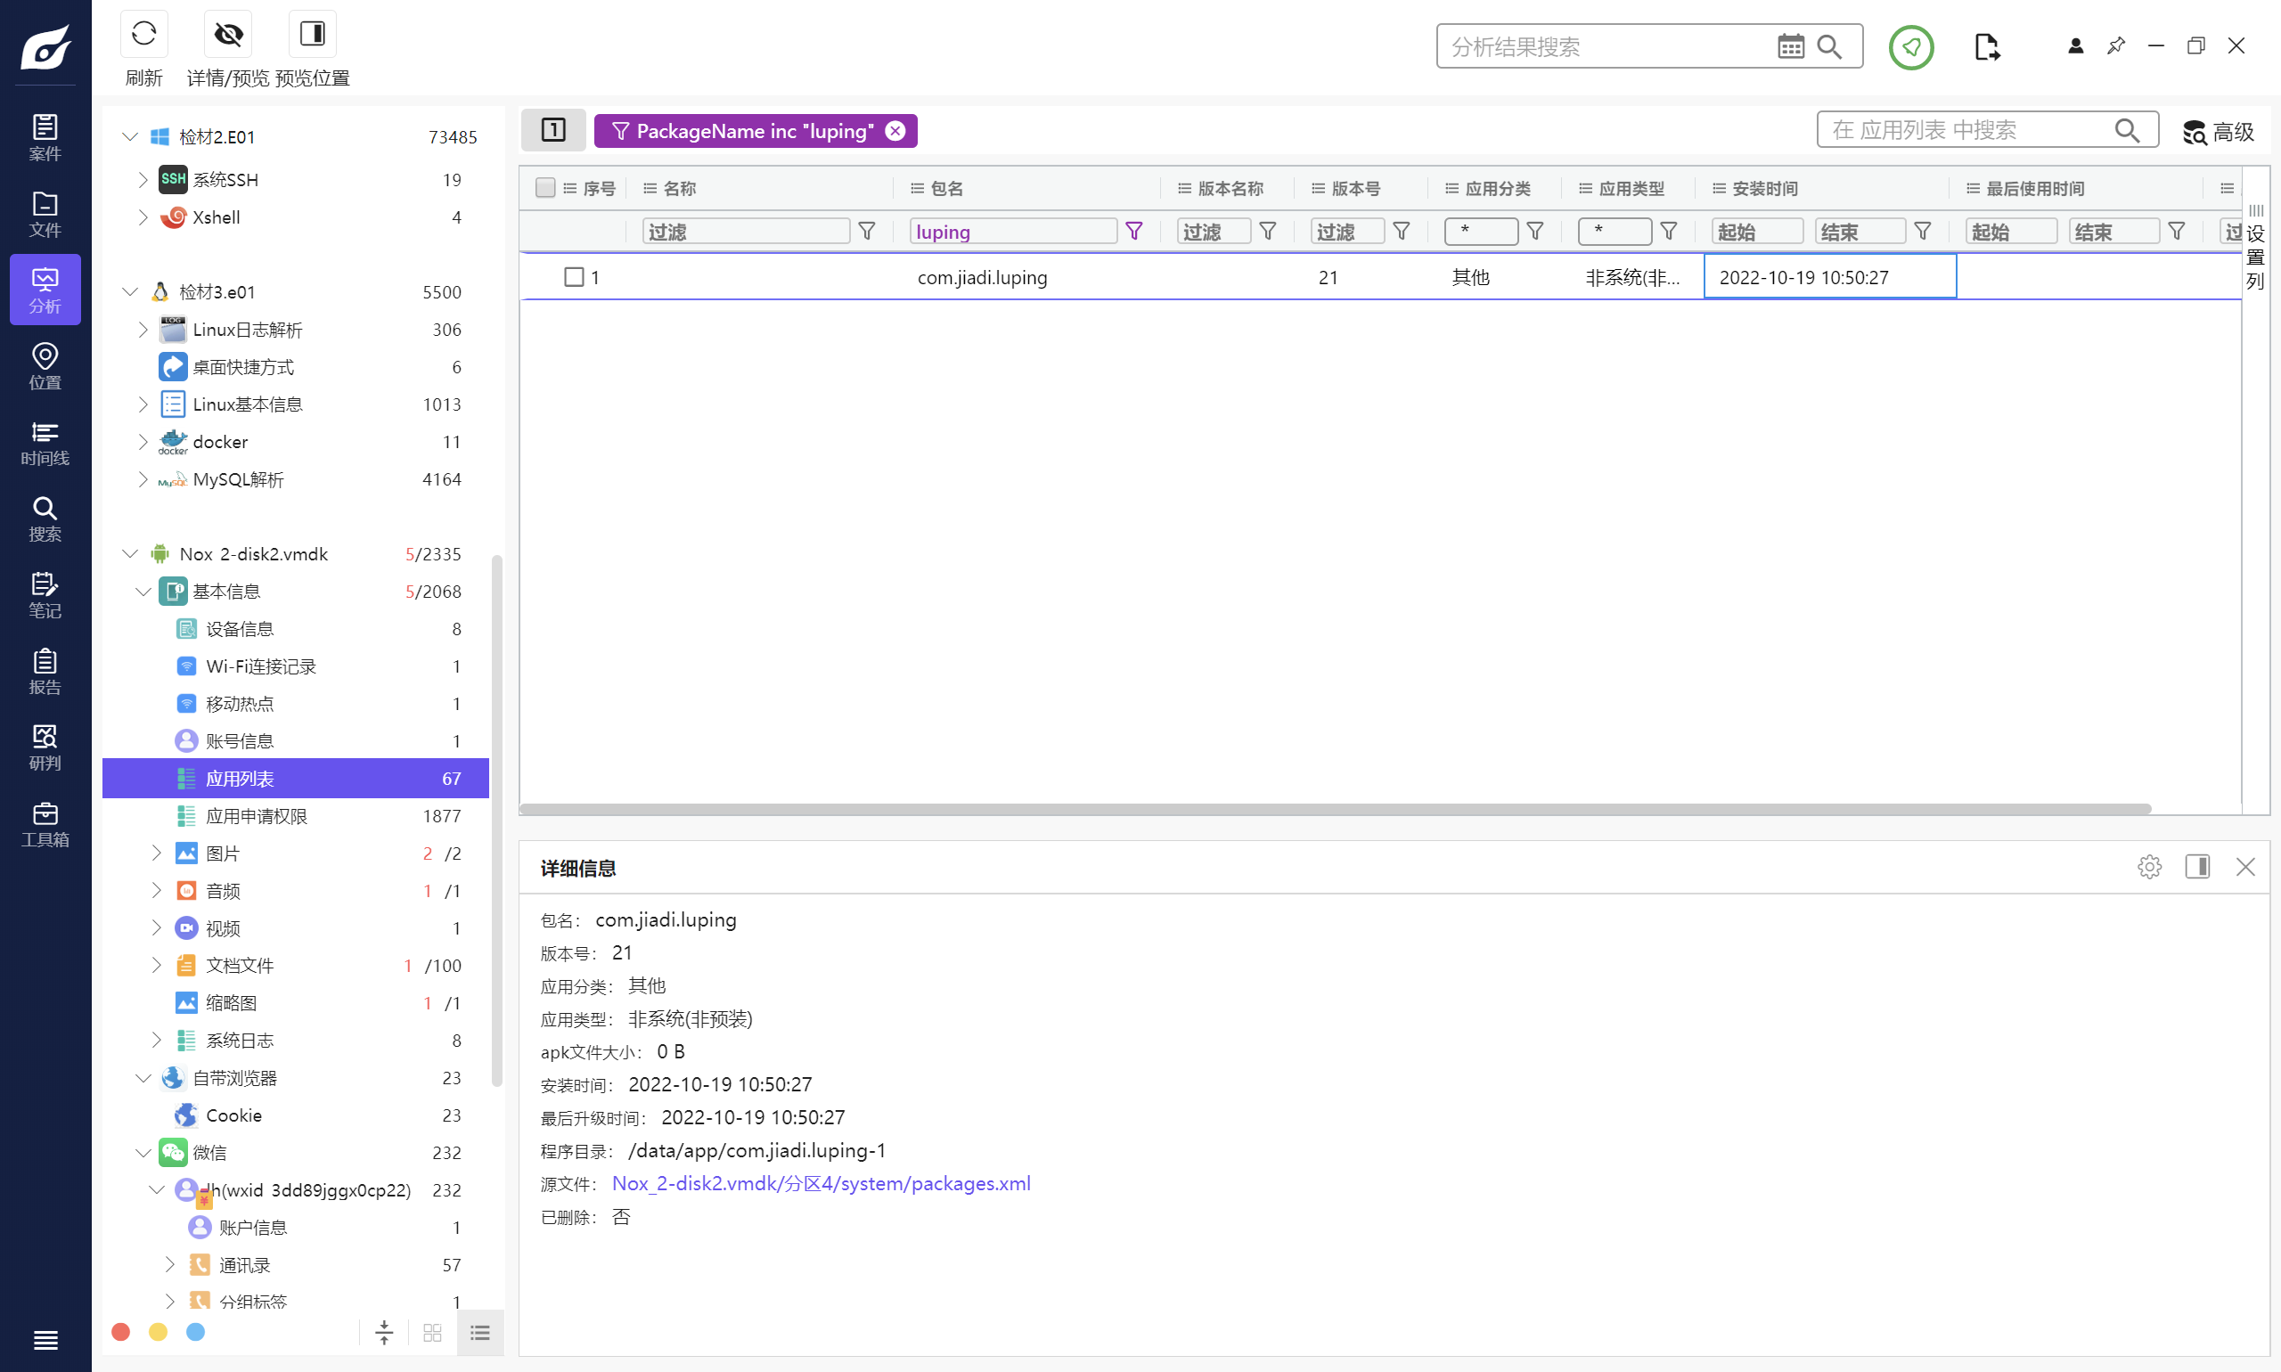Collapse the 检材3.e01 node

[x=130, y=292]
